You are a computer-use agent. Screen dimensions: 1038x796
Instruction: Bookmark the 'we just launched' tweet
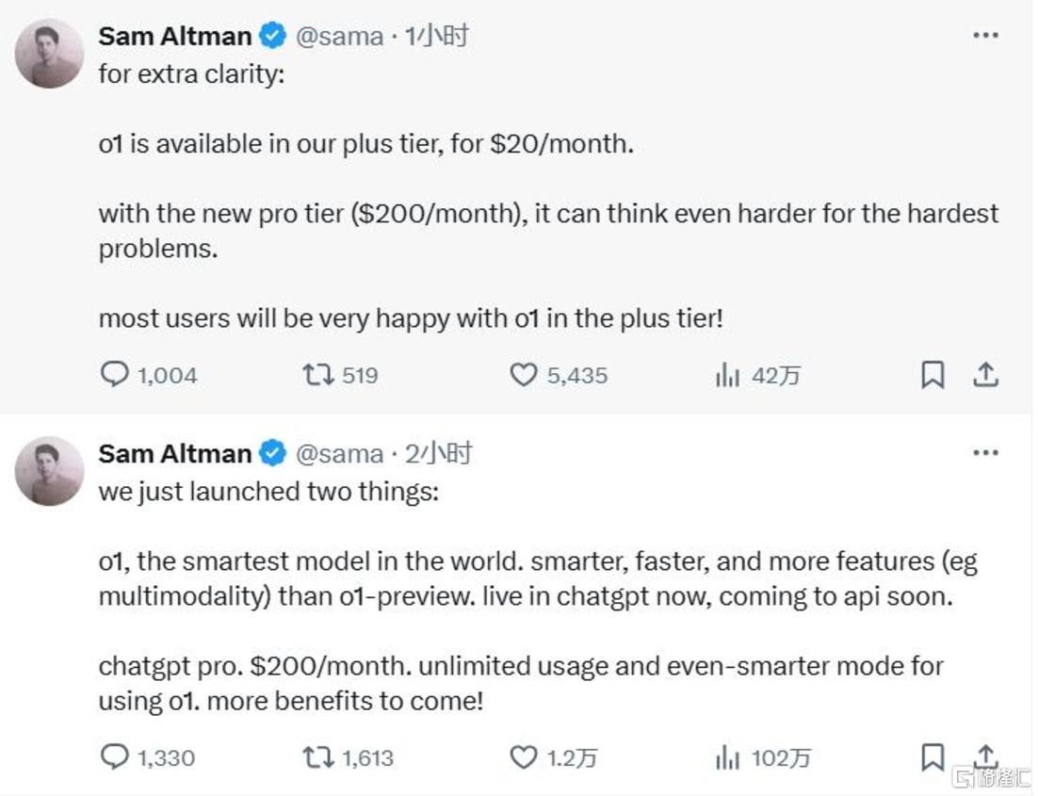[x=932, y=756]
